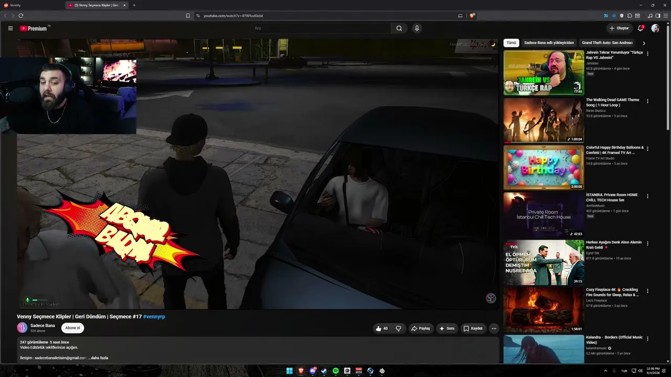Open Steam from the taskbar
671x377 pixels.
click(x=324, y=371)
